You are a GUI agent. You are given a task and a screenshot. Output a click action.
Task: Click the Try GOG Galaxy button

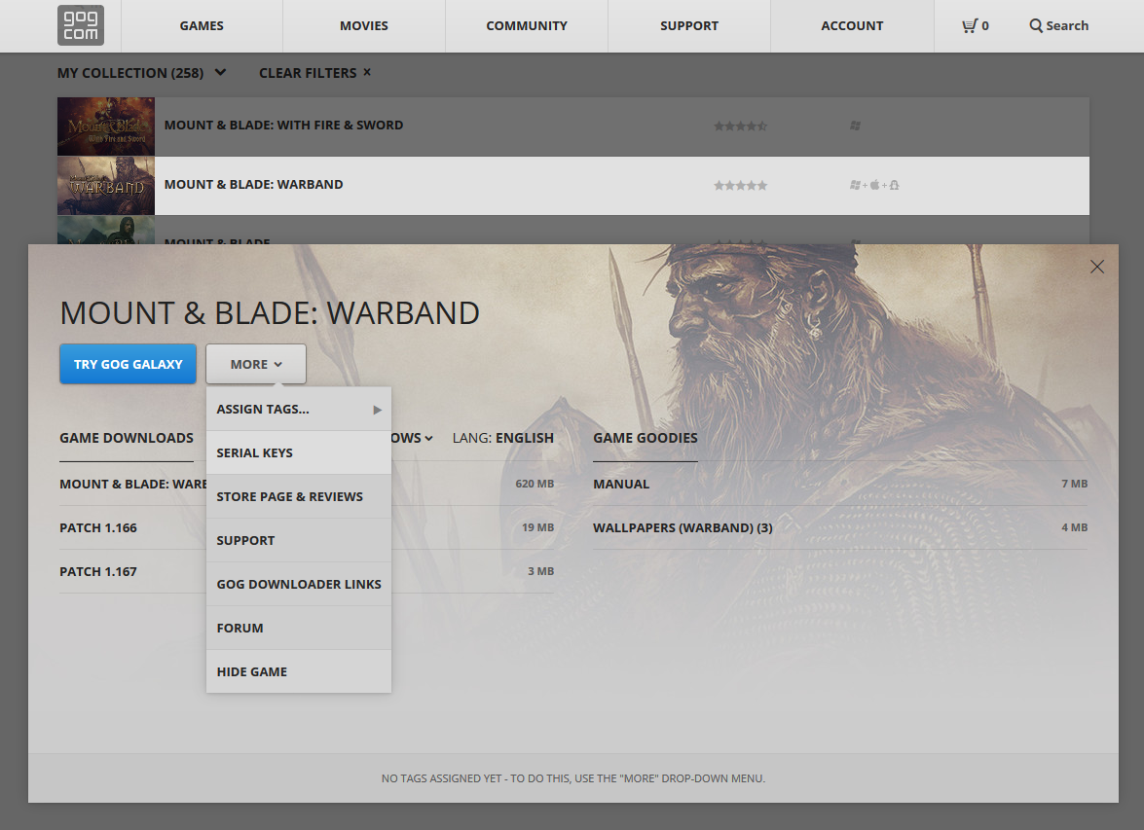click(128, 364)
